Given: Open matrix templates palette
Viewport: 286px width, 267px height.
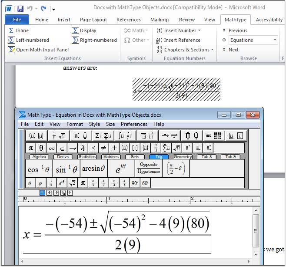Looking at the screenshot, I should [213, 135].
